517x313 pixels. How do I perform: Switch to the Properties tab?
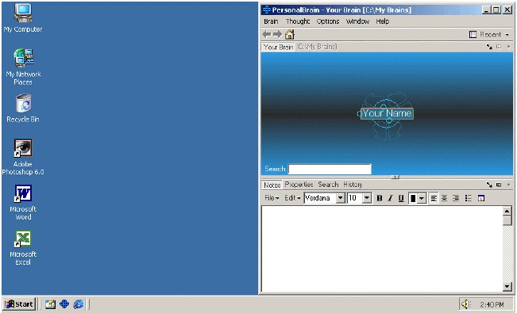[299, 185]
